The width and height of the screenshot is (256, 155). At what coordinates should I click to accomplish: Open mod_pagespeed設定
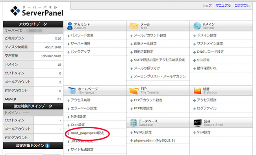87,133
